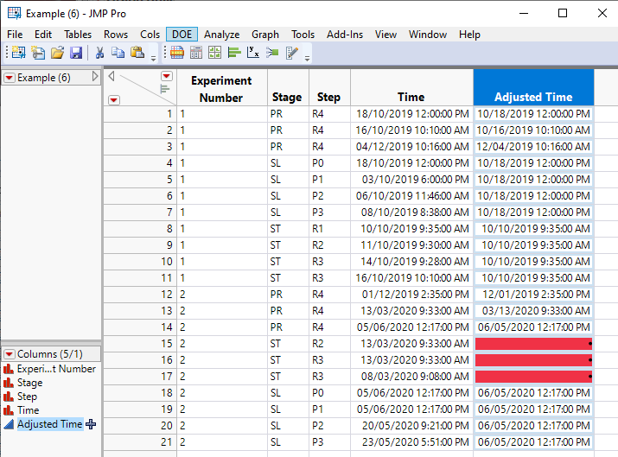Click the orange data table toolbar icon
618x457 pixels.
click(x=177, y=53)
